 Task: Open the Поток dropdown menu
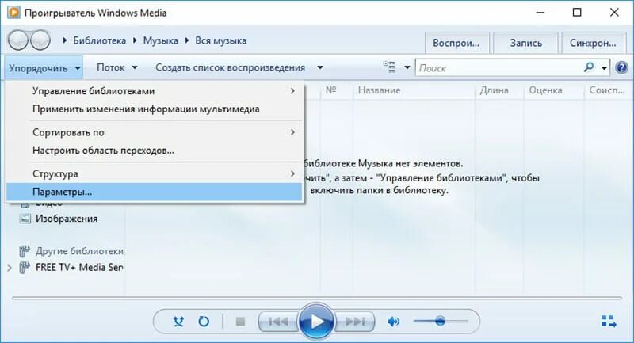pos(116,67)
